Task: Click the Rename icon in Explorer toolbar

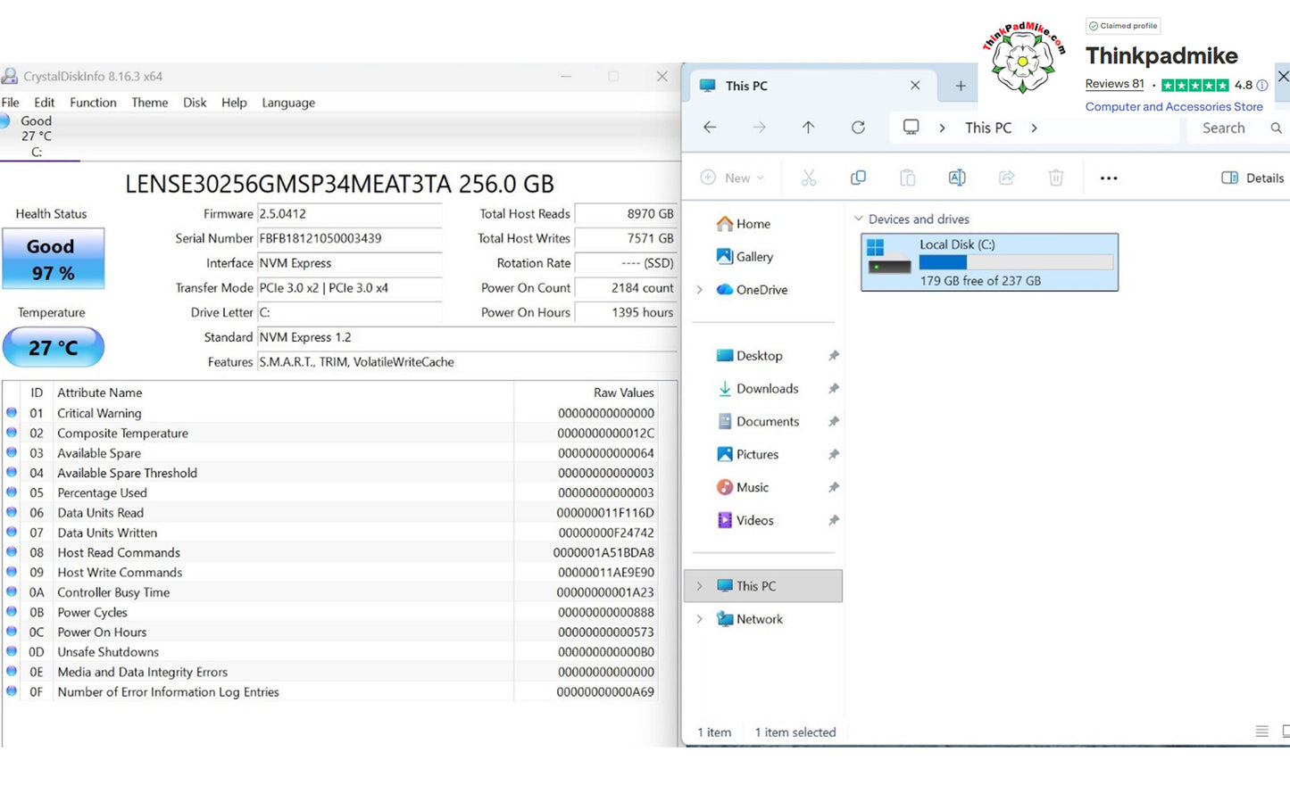Action: click(x=957, y=178)
